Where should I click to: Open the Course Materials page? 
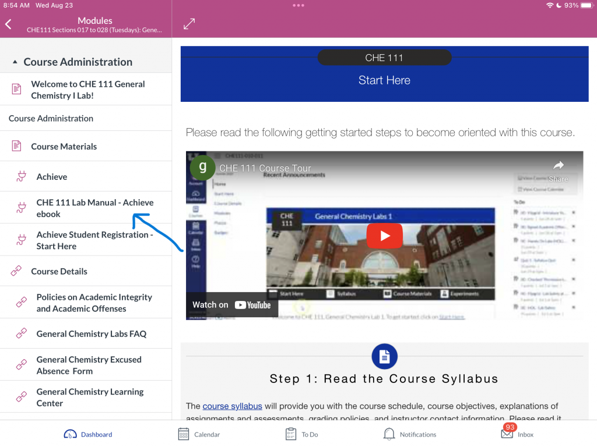tap(64, 147)
